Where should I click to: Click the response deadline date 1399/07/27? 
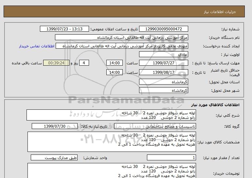[x=163, y=63]
